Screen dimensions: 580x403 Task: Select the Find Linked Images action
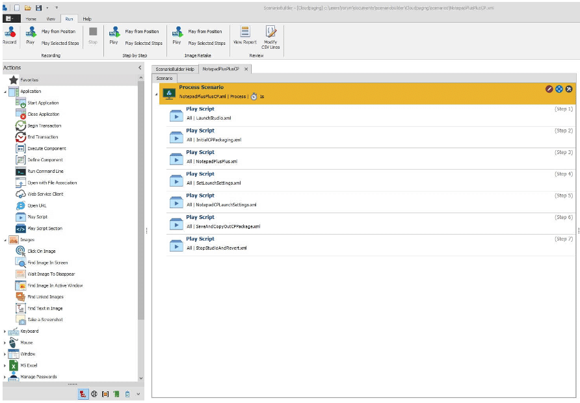(x=40, y=297)
